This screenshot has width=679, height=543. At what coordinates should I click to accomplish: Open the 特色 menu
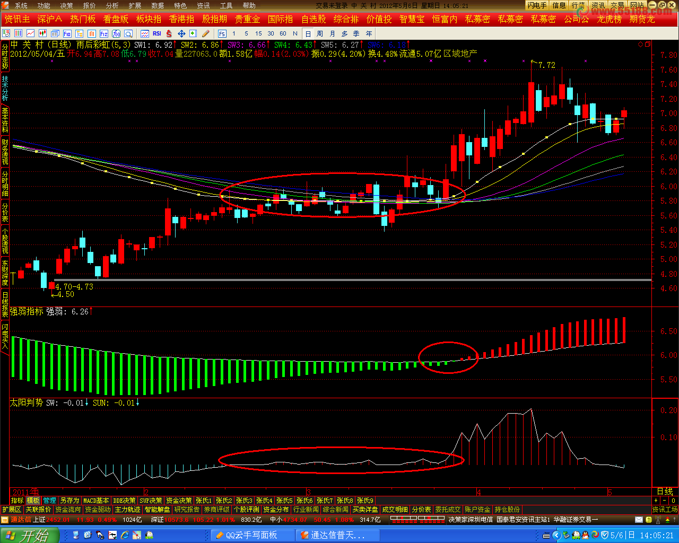180,6
